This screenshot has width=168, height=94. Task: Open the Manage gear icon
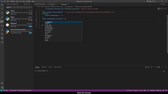[2, 87]
